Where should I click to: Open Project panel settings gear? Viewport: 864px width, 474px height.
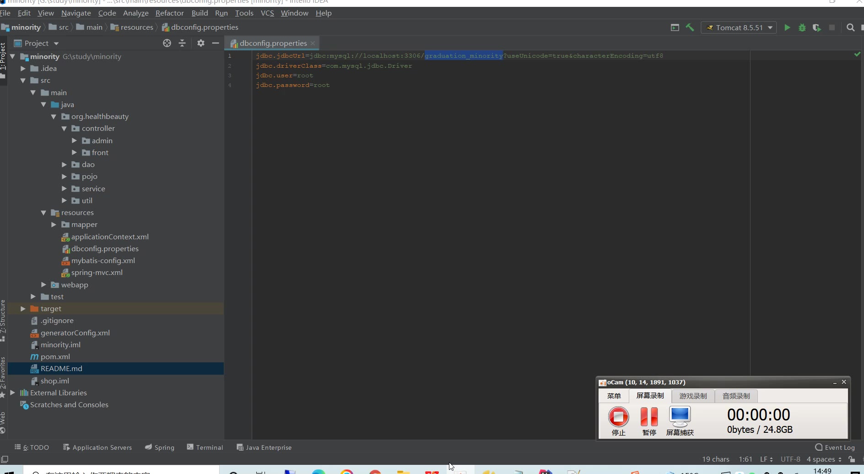(x=200, y=43)
